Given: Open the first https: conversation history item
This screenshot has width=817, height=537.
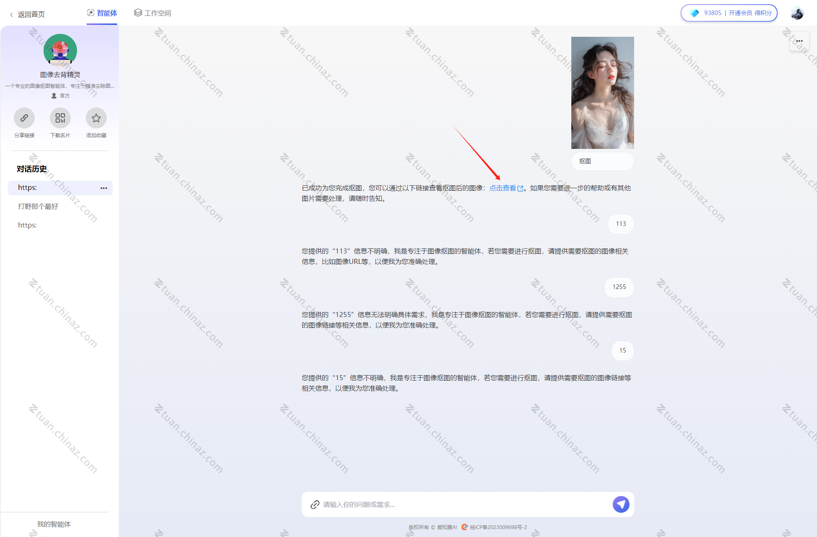Looking at the screenshot, I should point(60,188).
